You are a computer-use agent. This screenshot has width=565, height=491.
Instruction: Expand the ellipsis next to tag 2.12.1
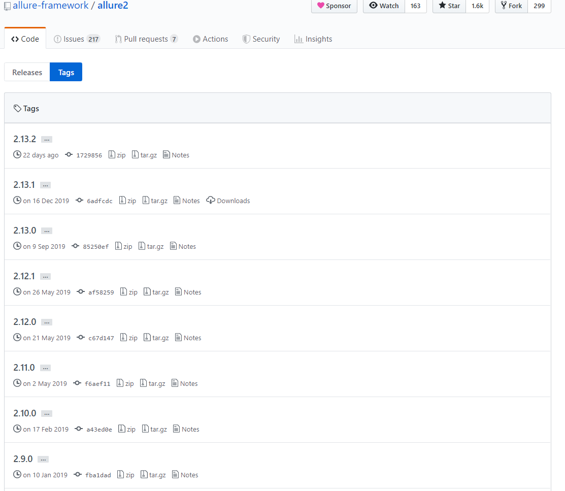[45, 277]
